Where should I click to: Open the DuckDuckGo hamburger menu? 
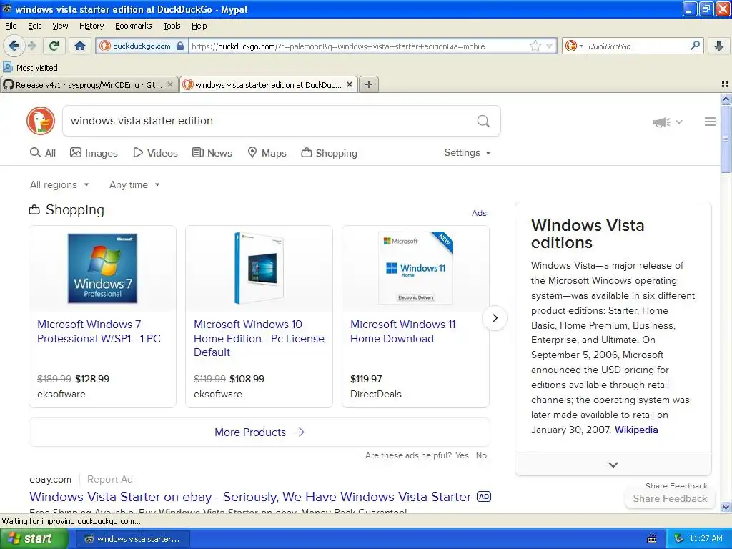pyautogui.click(x=710, y=122)
